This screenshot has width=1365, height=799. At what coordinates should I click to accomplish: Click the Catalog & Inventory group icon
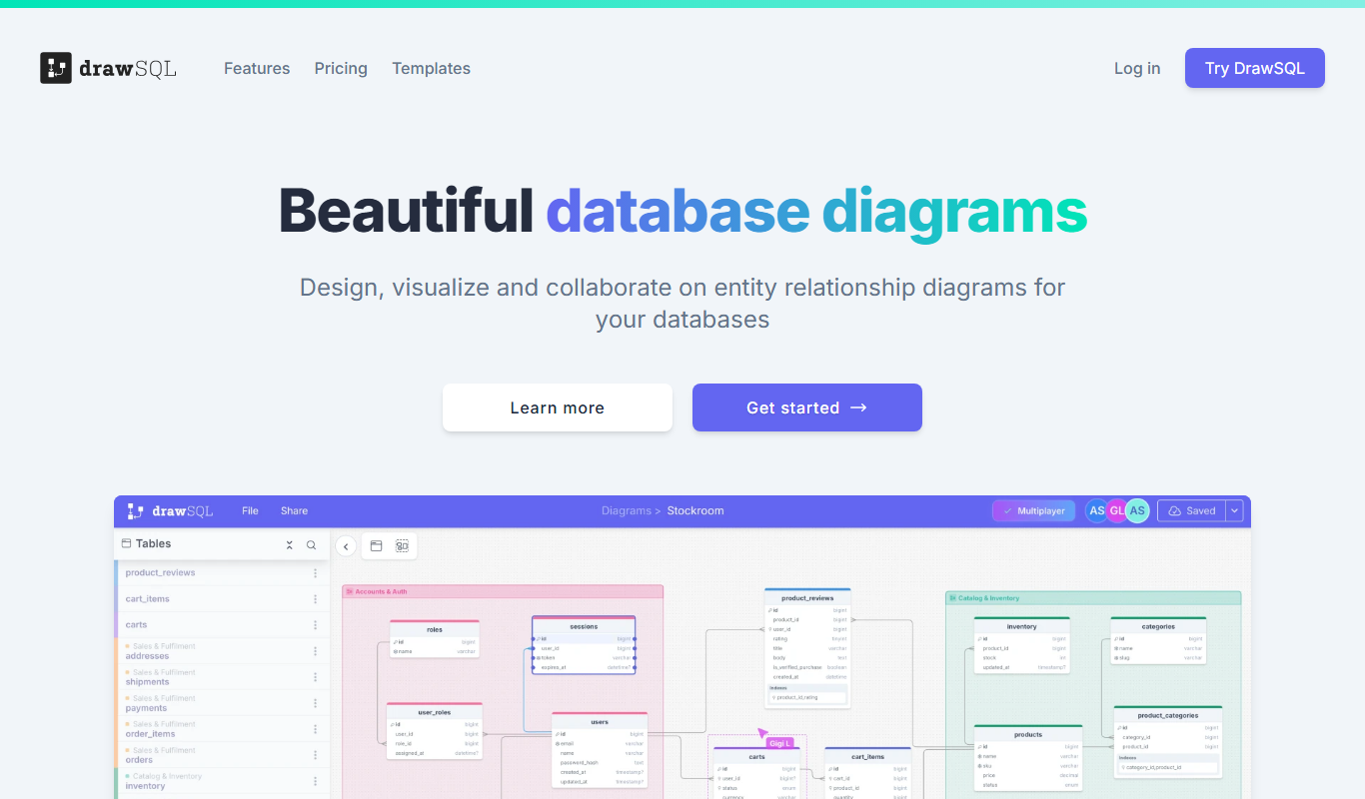(x=953, y=598)
